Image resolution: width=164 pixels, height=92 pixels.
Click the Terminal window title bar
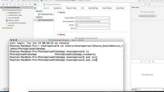(x=66, y=40)
